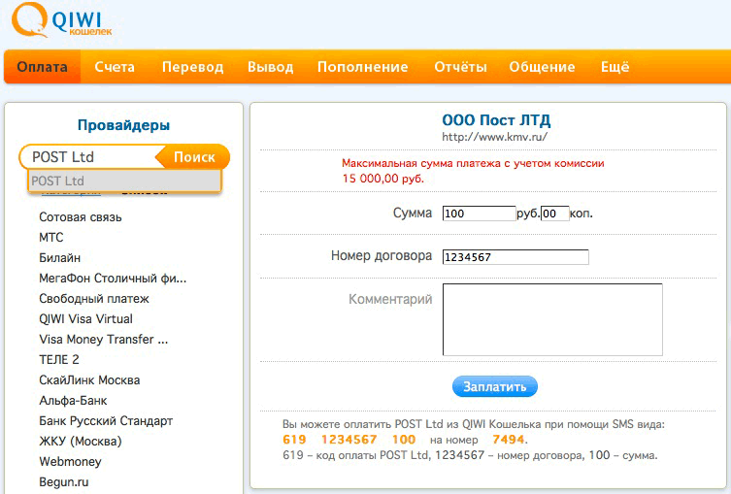The image size is (731, 494).
Task: Open Банк Русский Стандарт provider
Action: 106,421
